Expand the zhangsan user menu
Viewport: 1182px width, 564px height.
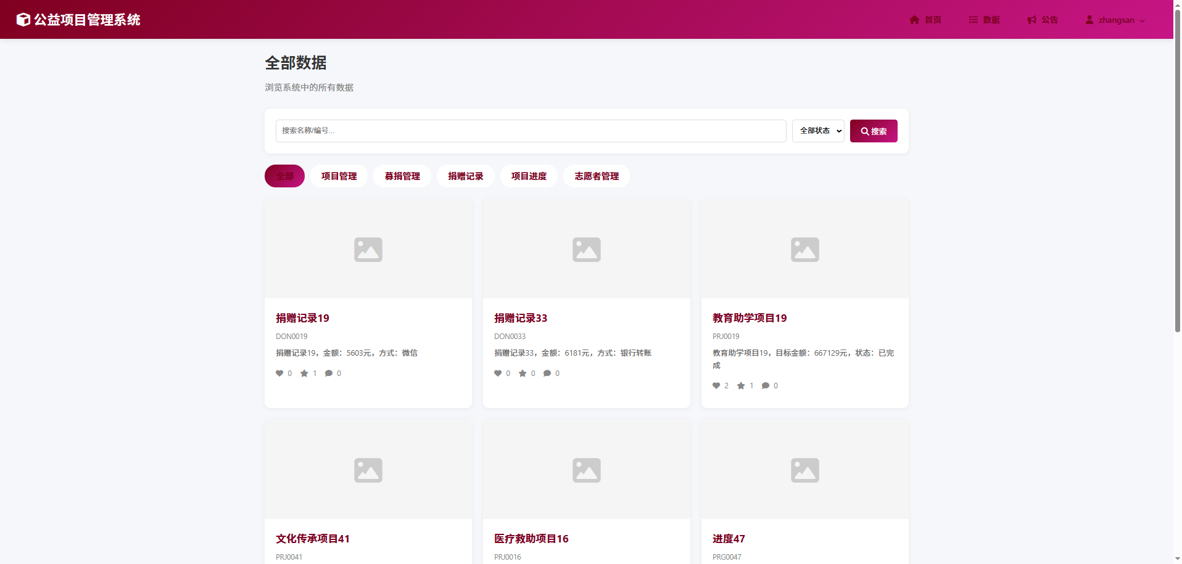pos(1115,20)
